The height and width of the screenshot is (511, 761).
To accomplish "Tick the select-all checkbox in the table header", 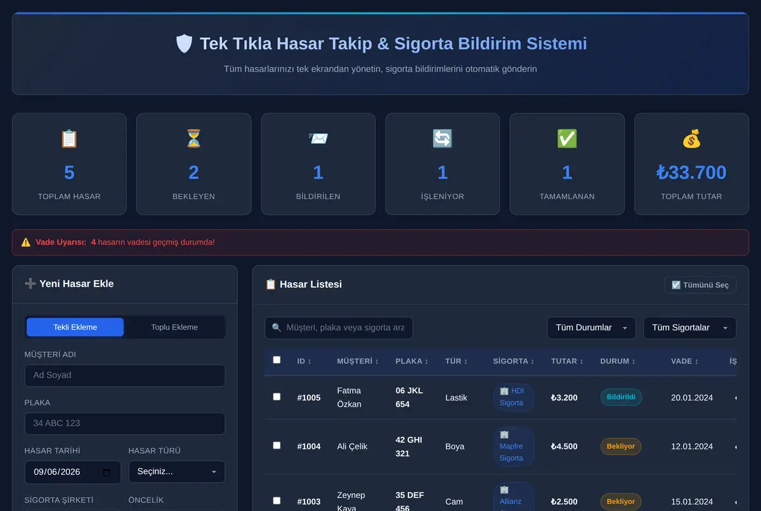I will click(276, 360).
